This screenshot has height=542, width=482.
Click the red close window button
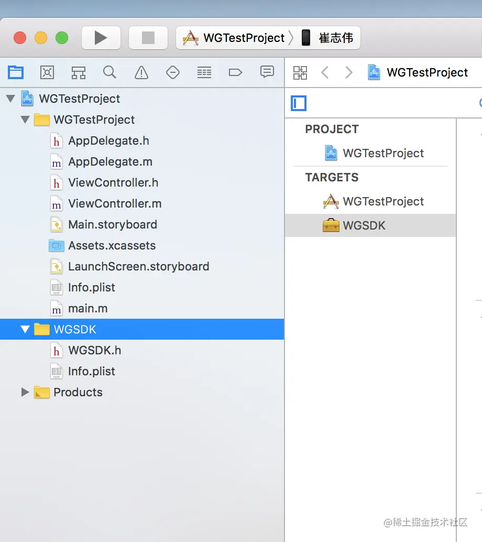(x=20, y=38)
